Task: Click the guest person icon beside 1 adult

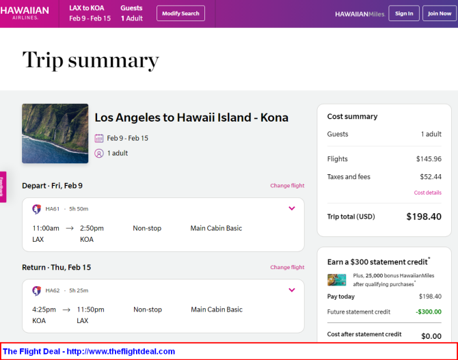Action: [99, 153]
